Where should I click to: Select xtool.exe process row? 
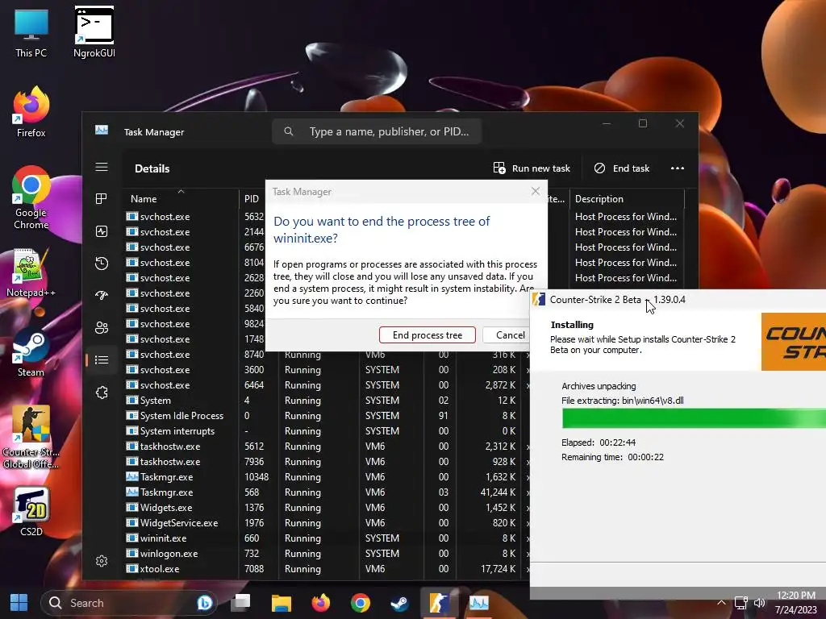327,568
